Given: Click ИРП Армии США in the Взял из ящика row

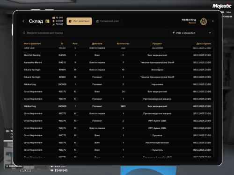Looking at the screenshot, I should point(157,128).
